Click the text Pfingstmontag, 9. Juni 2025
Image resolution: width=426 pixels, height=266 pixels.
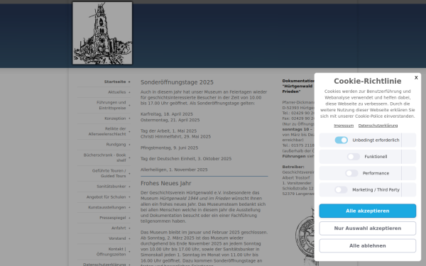click(x=169, y=148)
